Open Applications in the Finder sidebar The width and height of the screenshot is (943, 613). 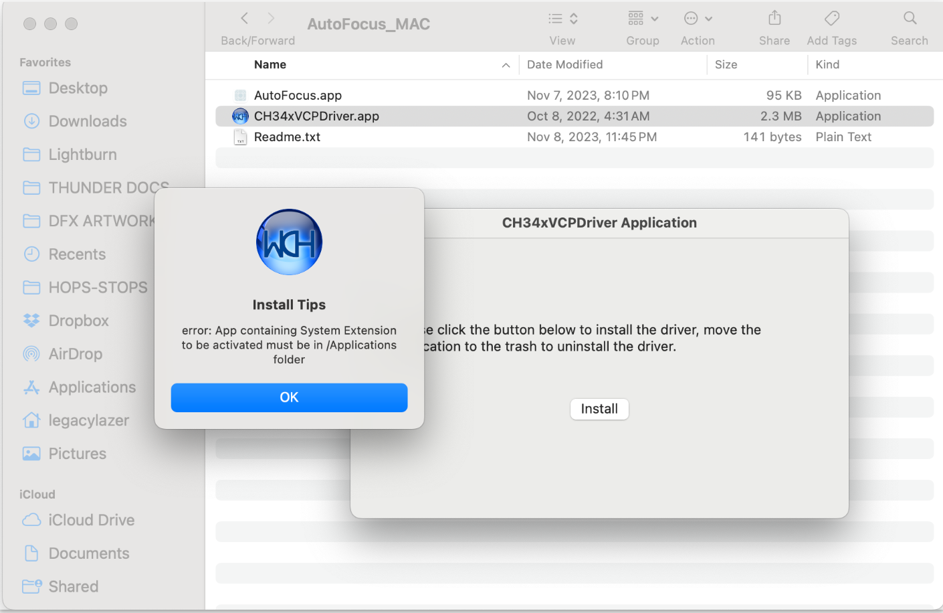92,387
